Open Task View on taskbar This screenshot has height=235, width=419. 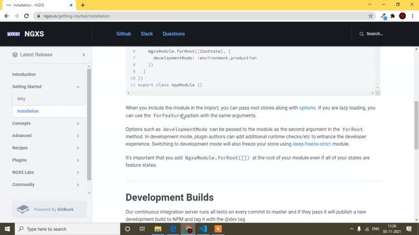(x=142, y=229)
